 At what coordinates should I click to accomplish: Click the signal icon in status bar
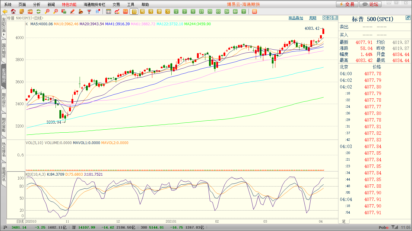tap(394, 227)
